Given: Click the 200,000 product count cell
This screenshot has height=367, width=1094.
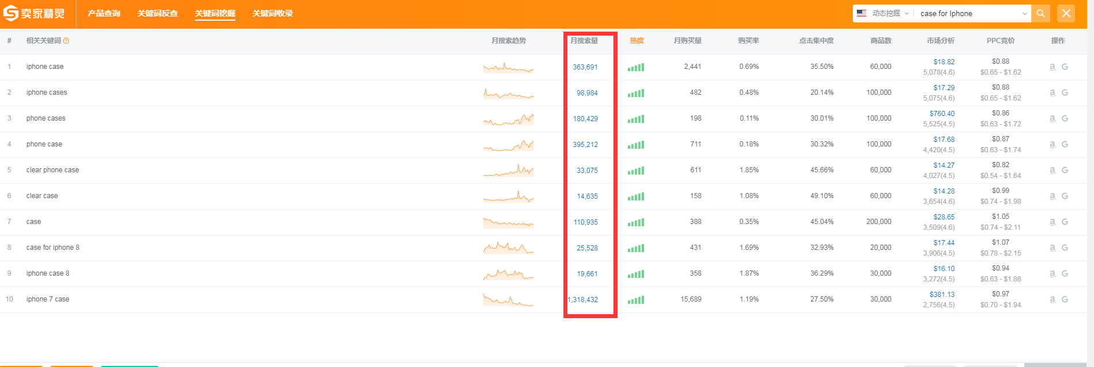Looking at the screenshot, I should 879,222.
